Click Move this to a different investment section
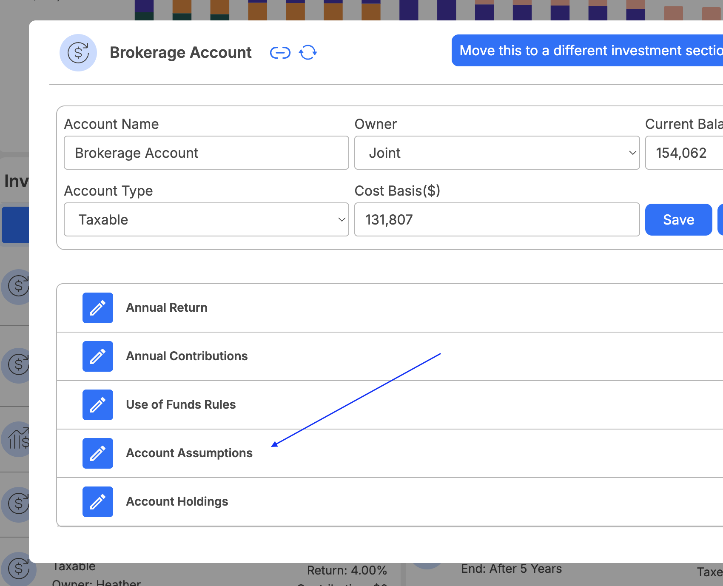 click(x=587, y=51)
